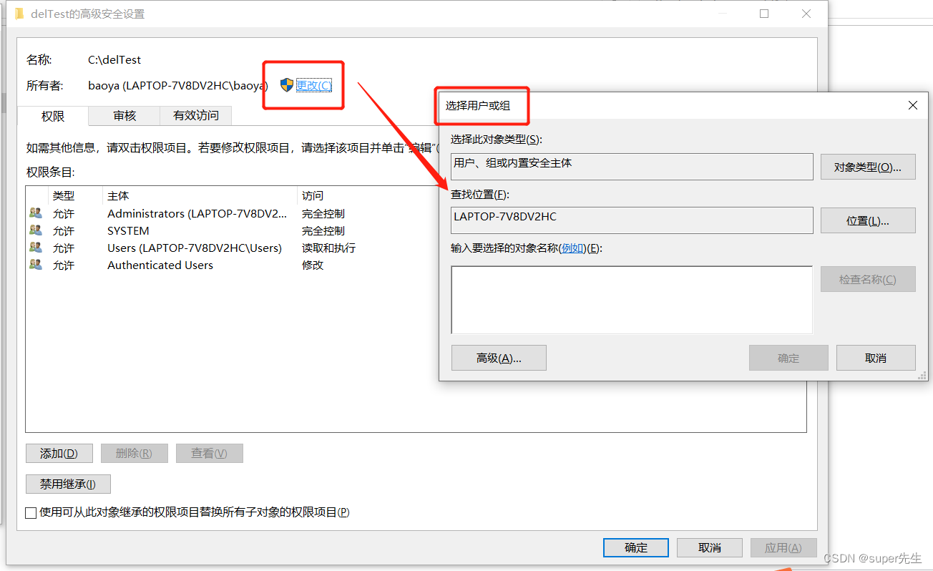Open the 有效访问 tab

(x=196, y=115)
